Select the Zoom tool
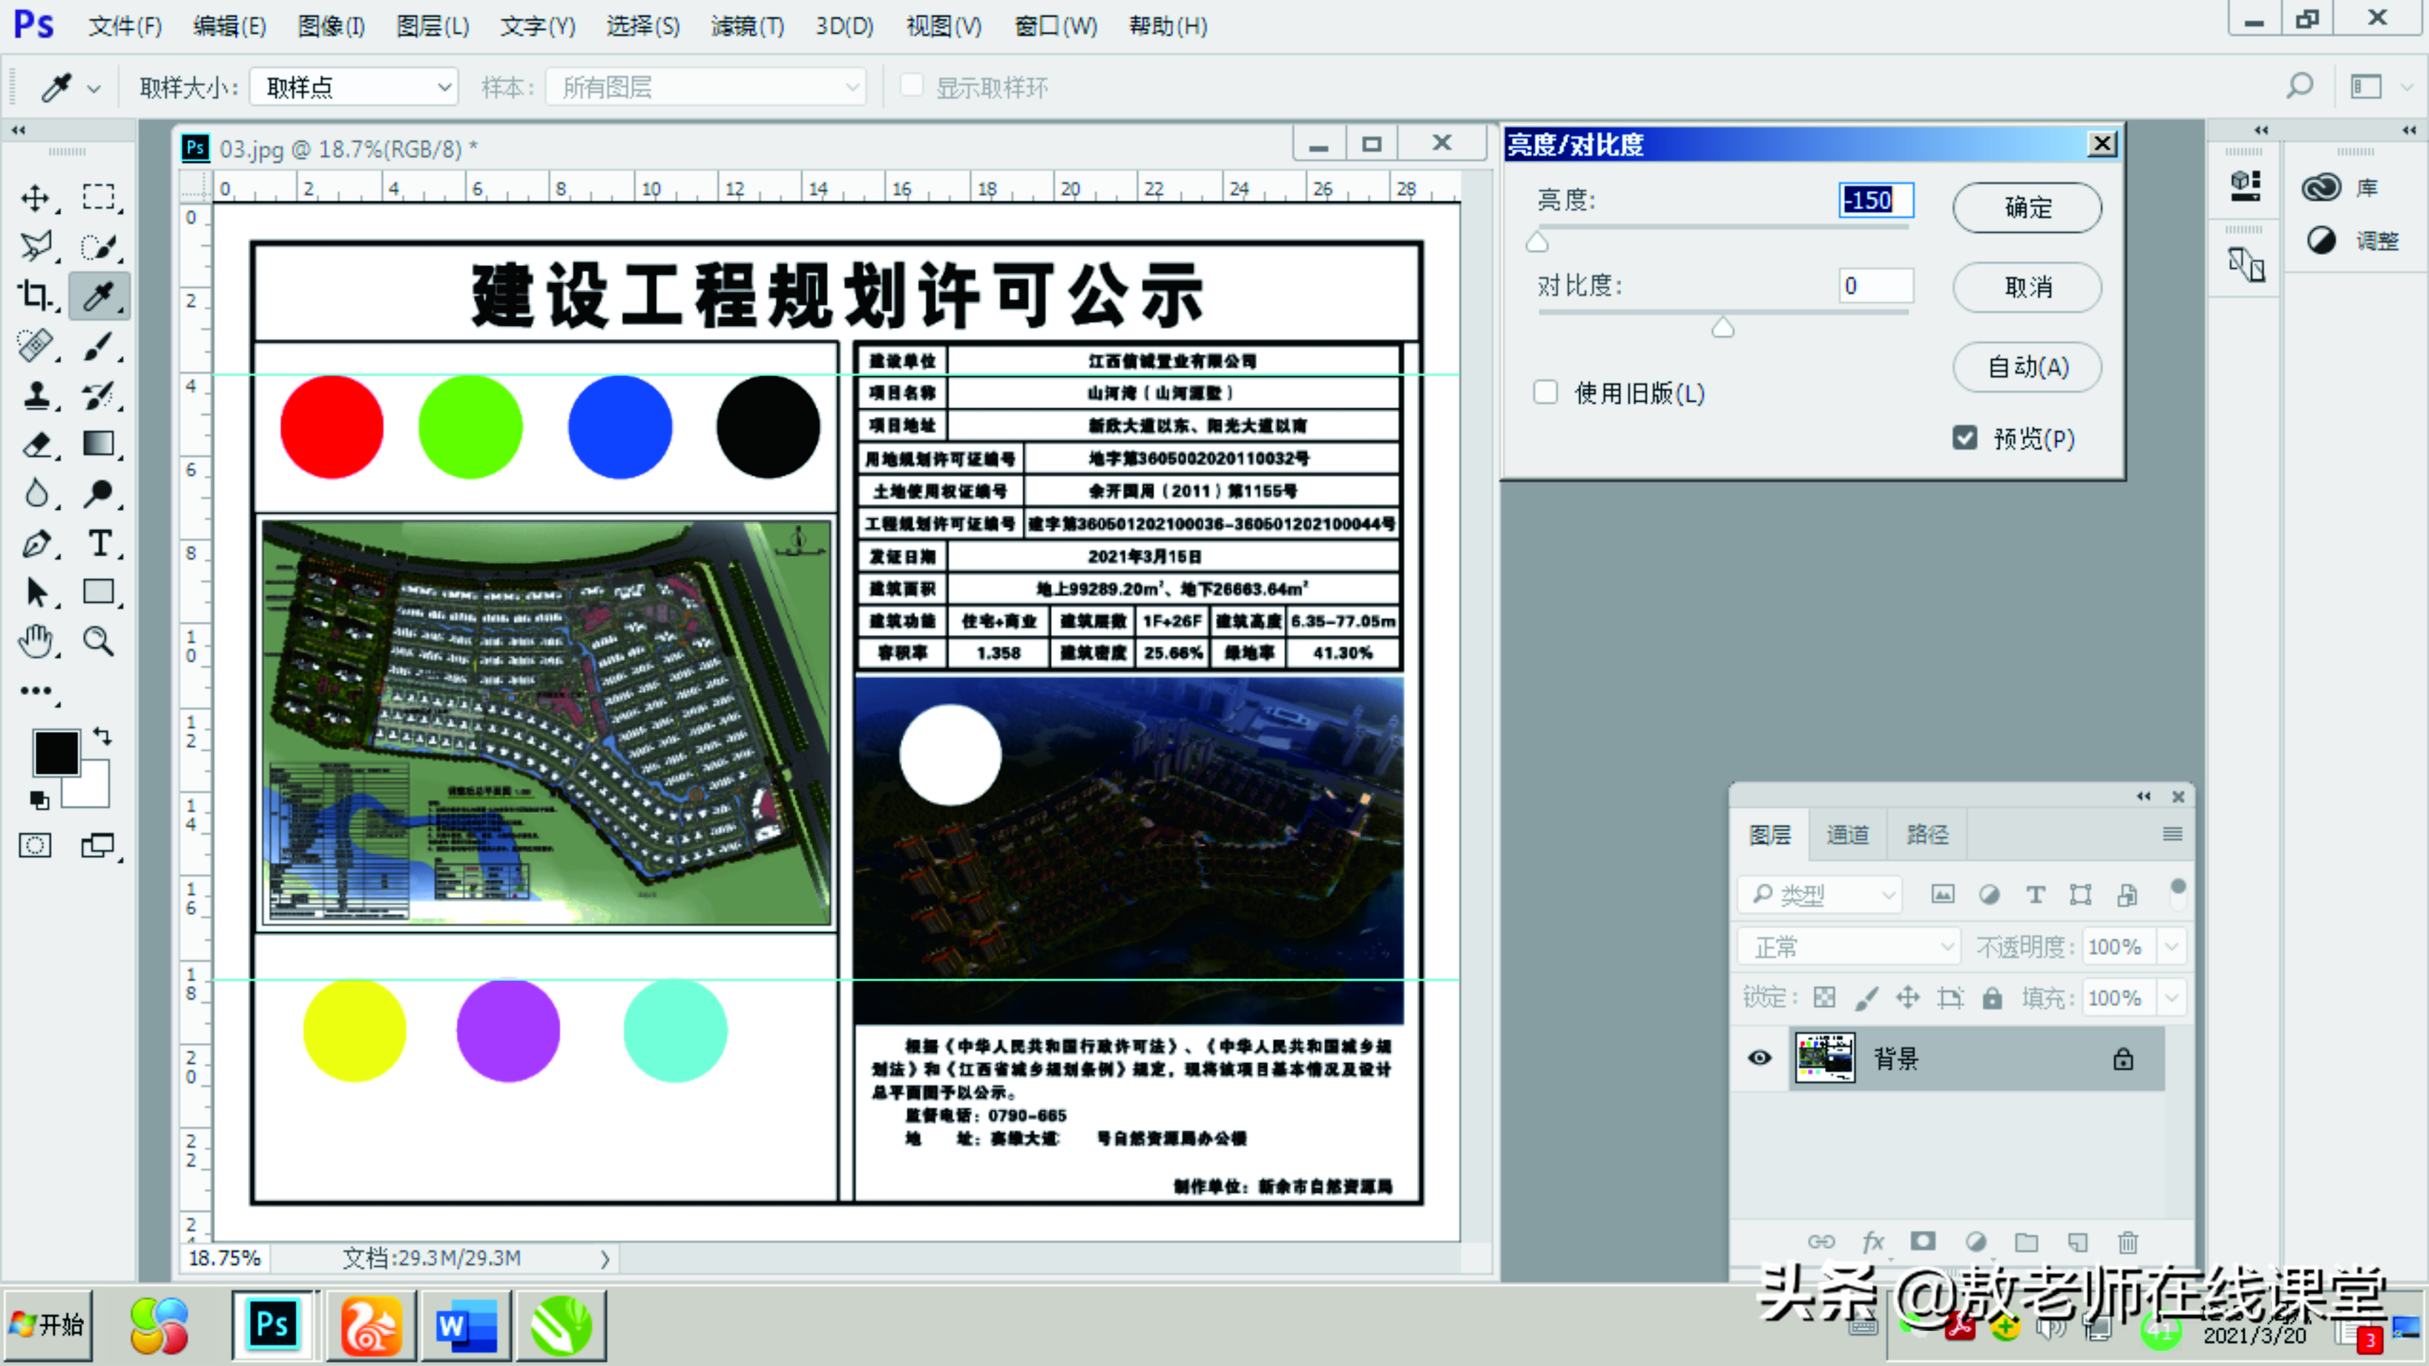Viewport: 2429px width, 1366px height. [100, 642]
